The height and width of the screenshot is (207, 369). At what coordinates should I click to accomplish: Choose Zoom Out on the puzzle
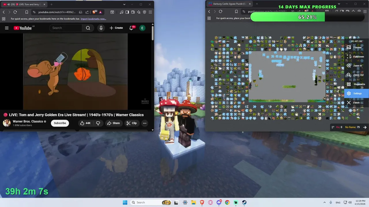tap(357, 75)
